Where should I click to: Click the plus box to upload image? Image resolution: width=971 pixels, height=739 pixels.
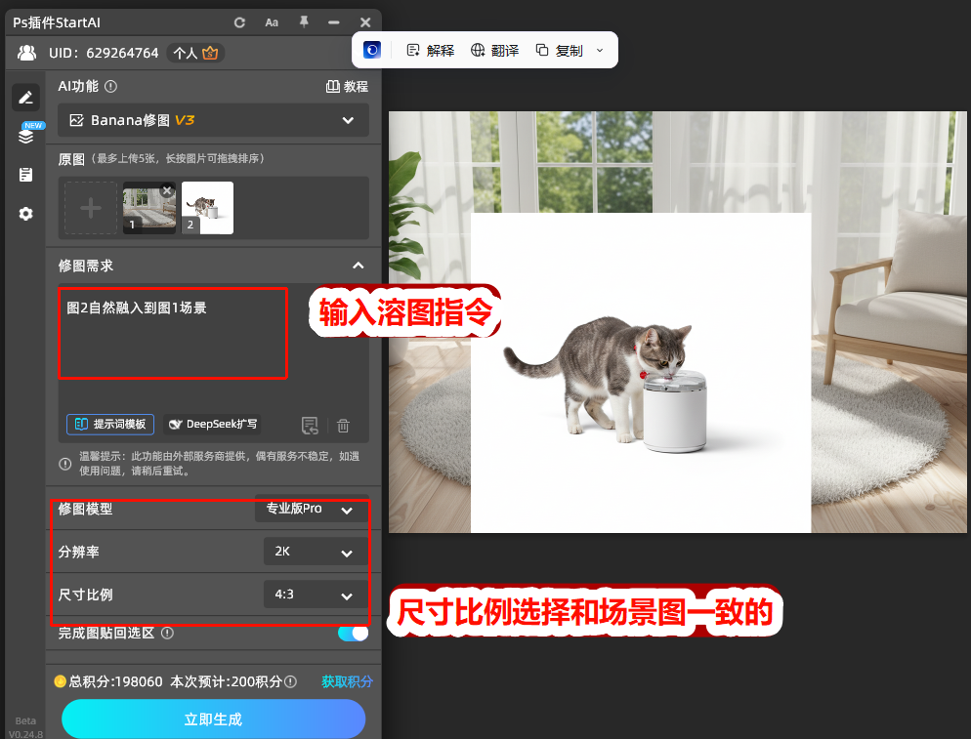[91, 207]
